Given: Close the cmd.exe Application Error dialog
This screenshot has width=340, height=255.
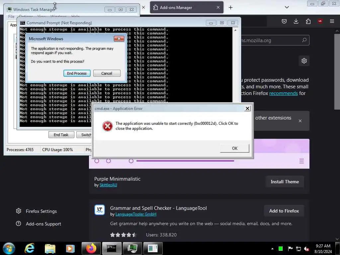Looking at the screenshot, I should pyautogui.click(x=247, y=109).
